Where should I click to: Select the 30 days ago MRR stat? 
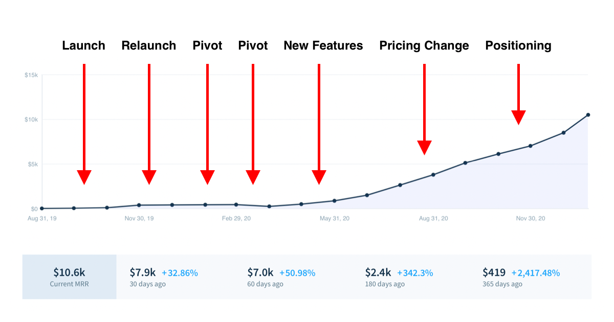164,277
